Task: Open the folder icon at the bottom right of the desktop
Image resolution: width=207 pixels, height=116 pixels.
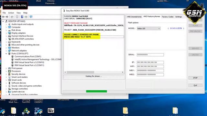Action: click(175, 111)
